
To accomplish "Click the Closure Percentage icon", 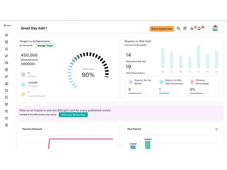I will coord(192,82).
